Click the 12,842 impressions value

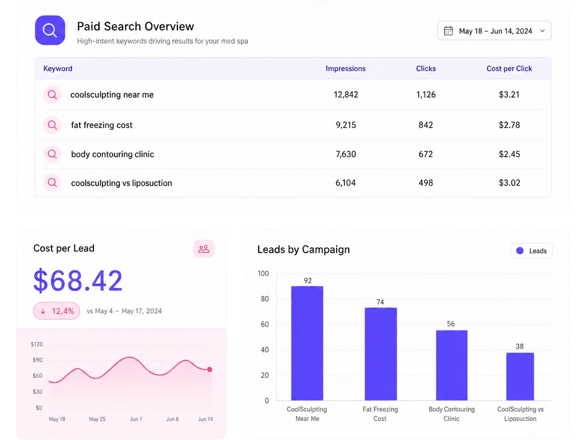(x=346, y=95)
